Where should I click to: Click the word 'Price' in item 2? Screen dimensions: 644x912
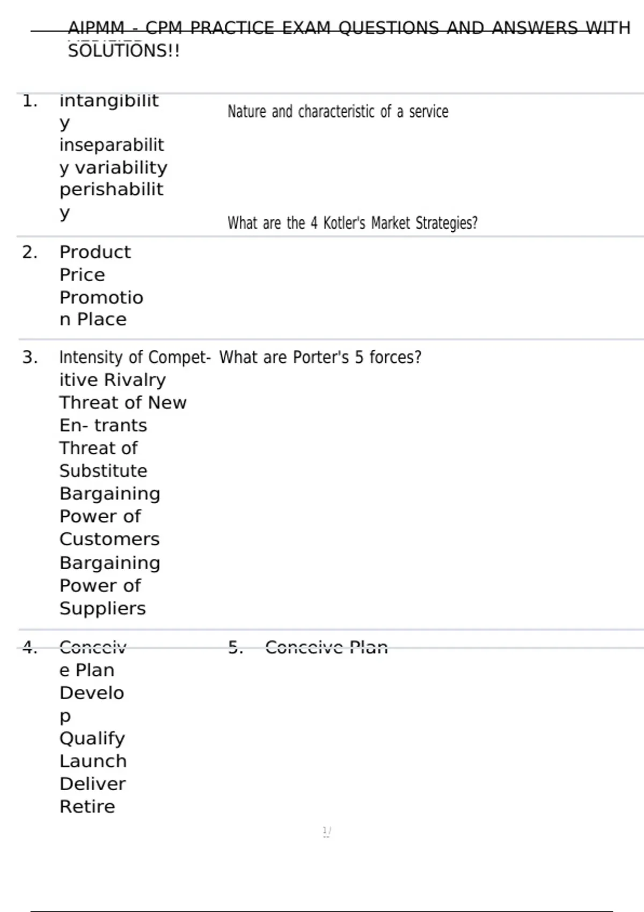pos(82,275)
